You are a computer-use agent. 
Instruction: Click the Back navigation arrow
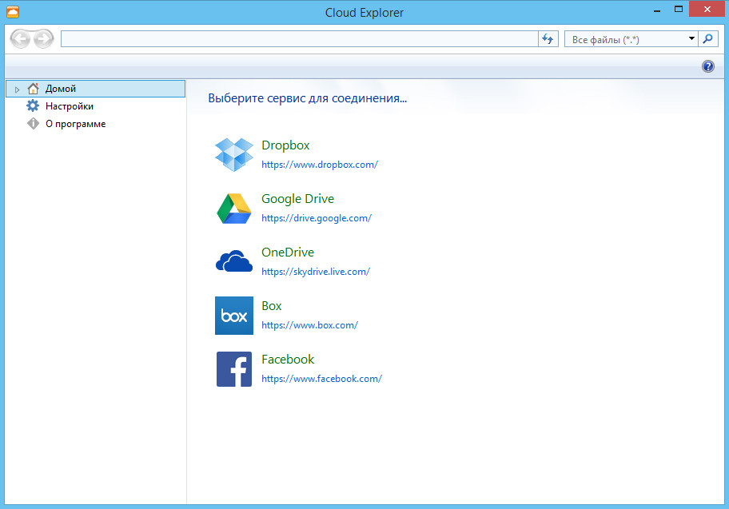pos(20,39)
